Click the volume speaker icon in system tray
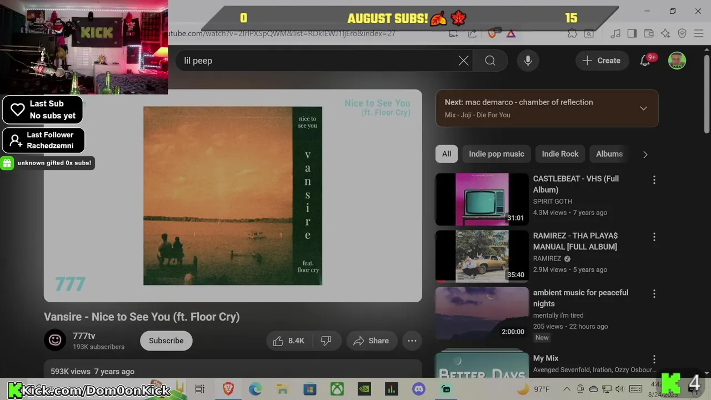This screenshot has width=711, height=400. coord(620,389)
